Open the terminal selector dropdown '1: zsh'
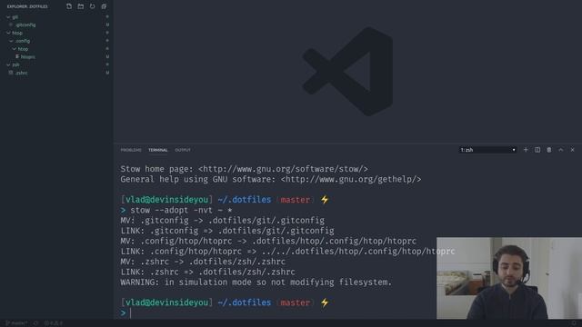This screenshot has height=327, width=582. click(x=487, y=150)
